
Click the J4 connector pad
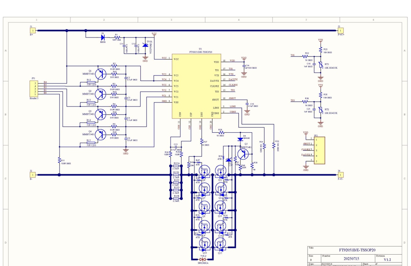341,175
